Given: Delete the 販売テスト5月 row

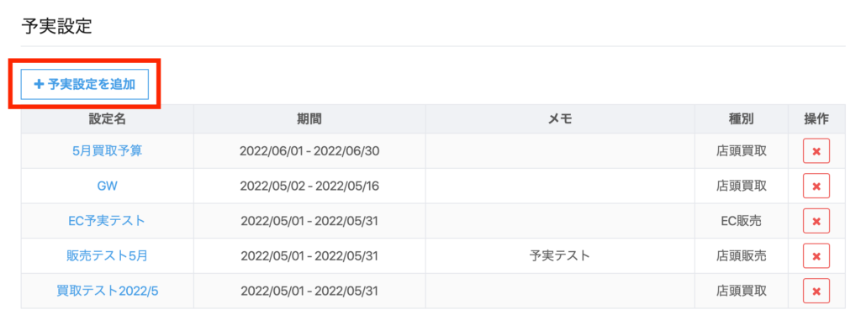Looking at the screenshot, I should tap(816, 256).
